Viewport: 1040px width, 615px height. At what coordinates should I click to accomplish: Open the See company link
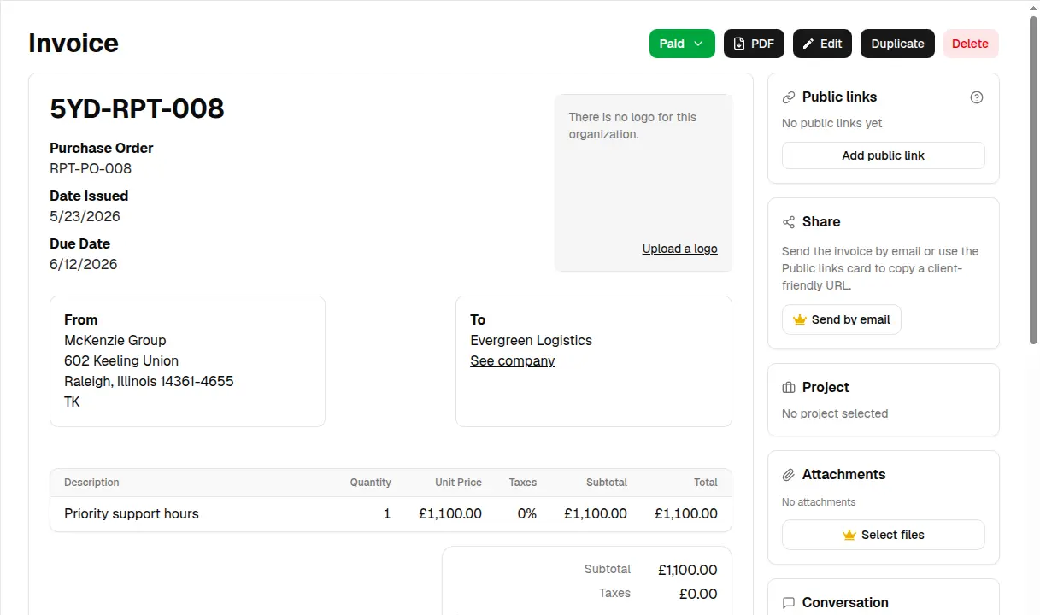tap(513, 360)
